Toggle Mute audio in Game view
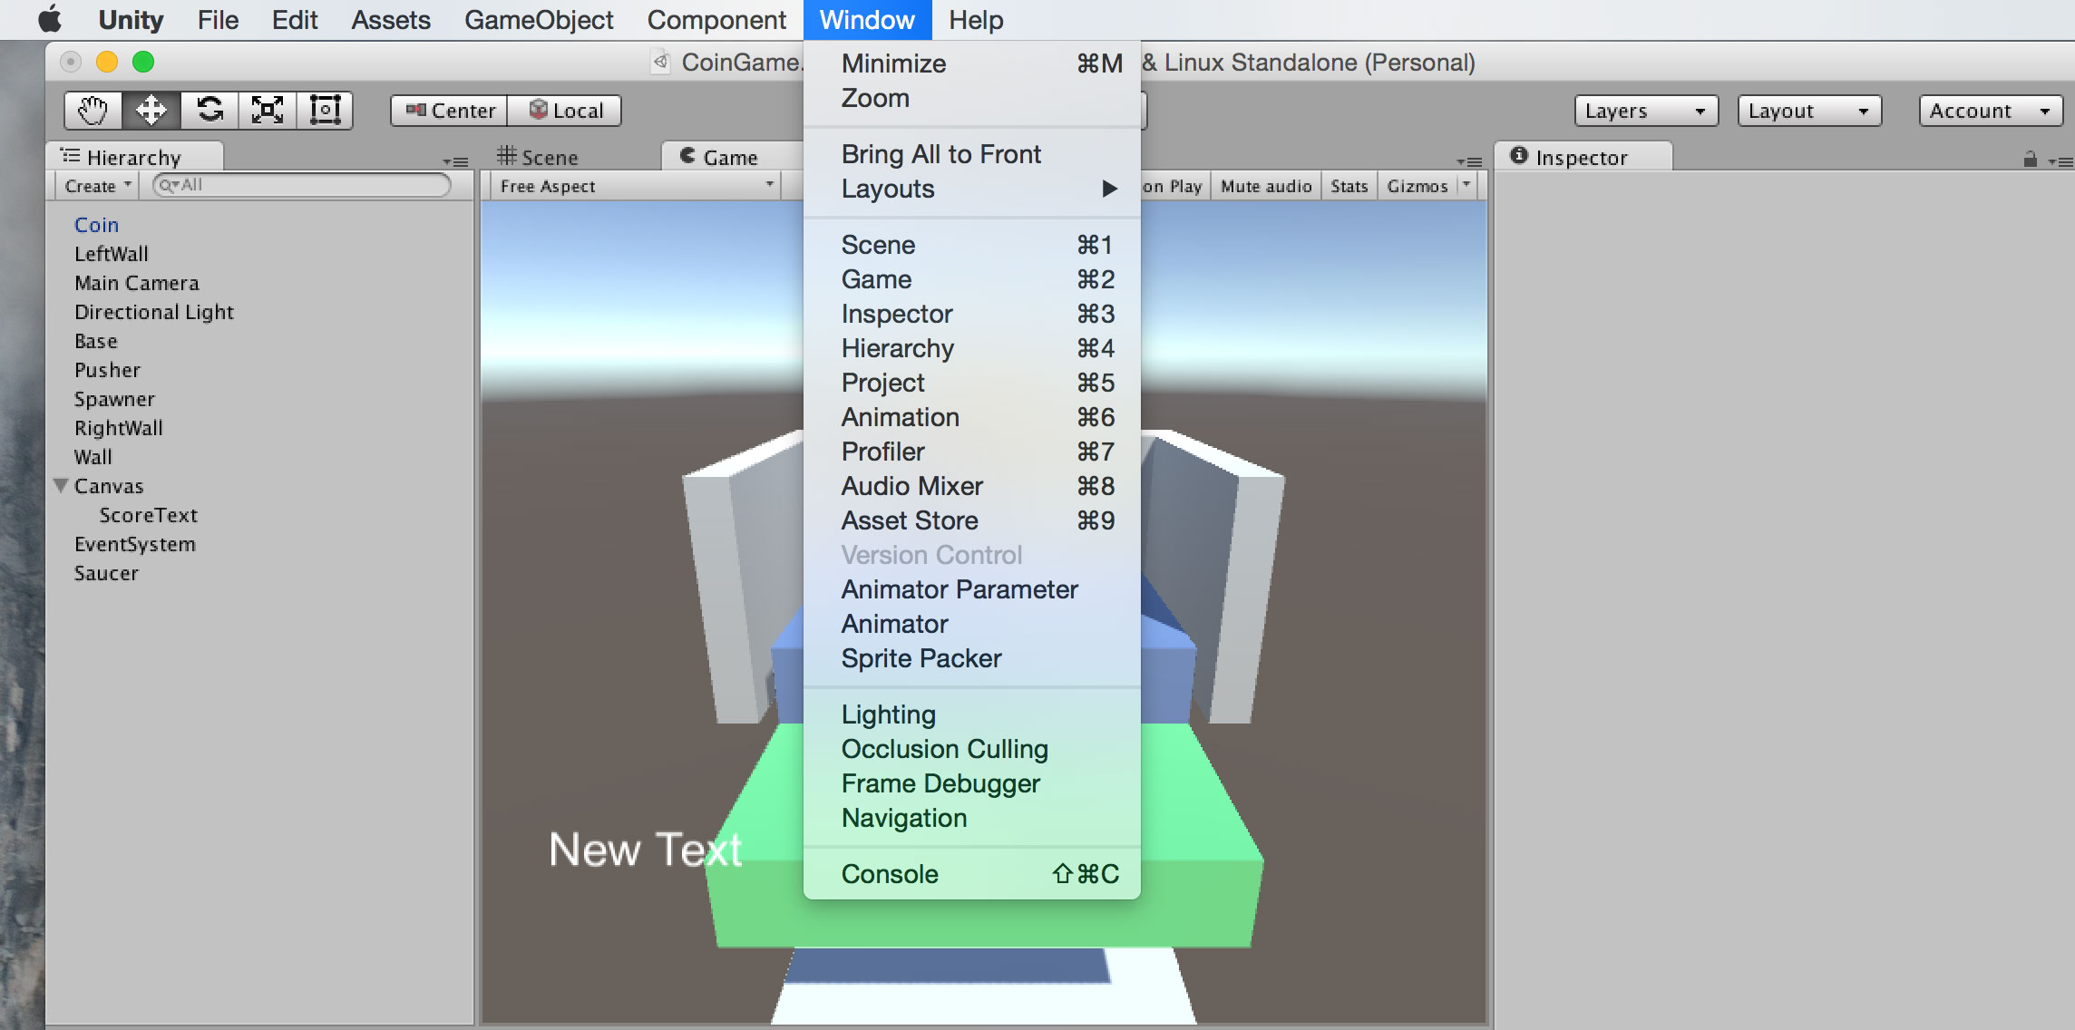The image size is (2075, 1030). tap(1266, 186)
